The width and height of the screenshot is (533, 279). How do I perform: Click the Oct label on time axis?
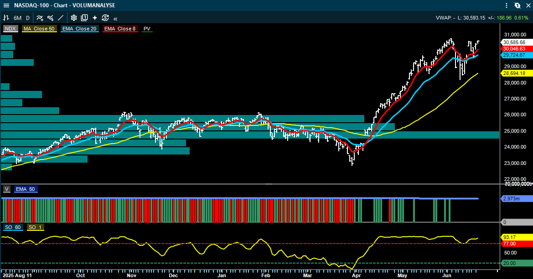81,276
